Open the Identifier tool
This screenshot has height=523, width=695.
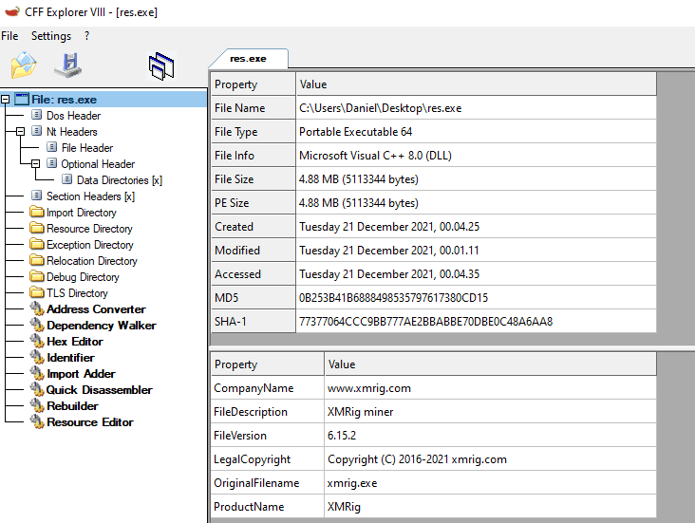70,358
